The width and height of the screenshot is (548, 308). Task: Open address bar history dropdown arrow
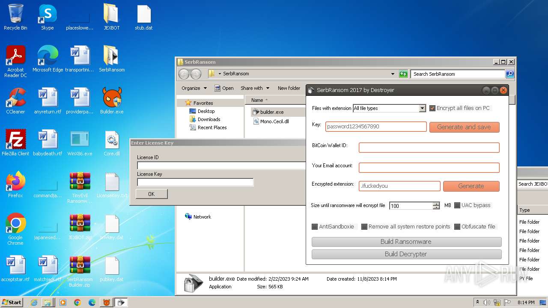coord(393,74)
